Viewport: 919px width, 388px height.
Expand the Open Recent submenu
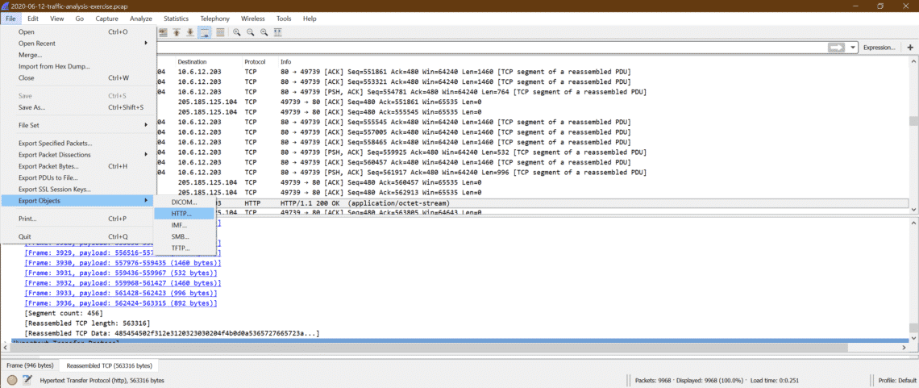(x=78, y=44)
